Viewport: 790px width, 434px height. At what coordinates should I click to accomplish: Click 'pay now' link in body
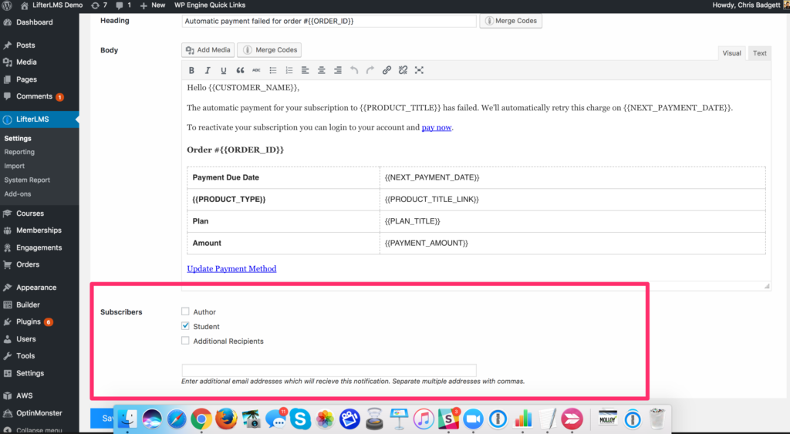point(437,127)
